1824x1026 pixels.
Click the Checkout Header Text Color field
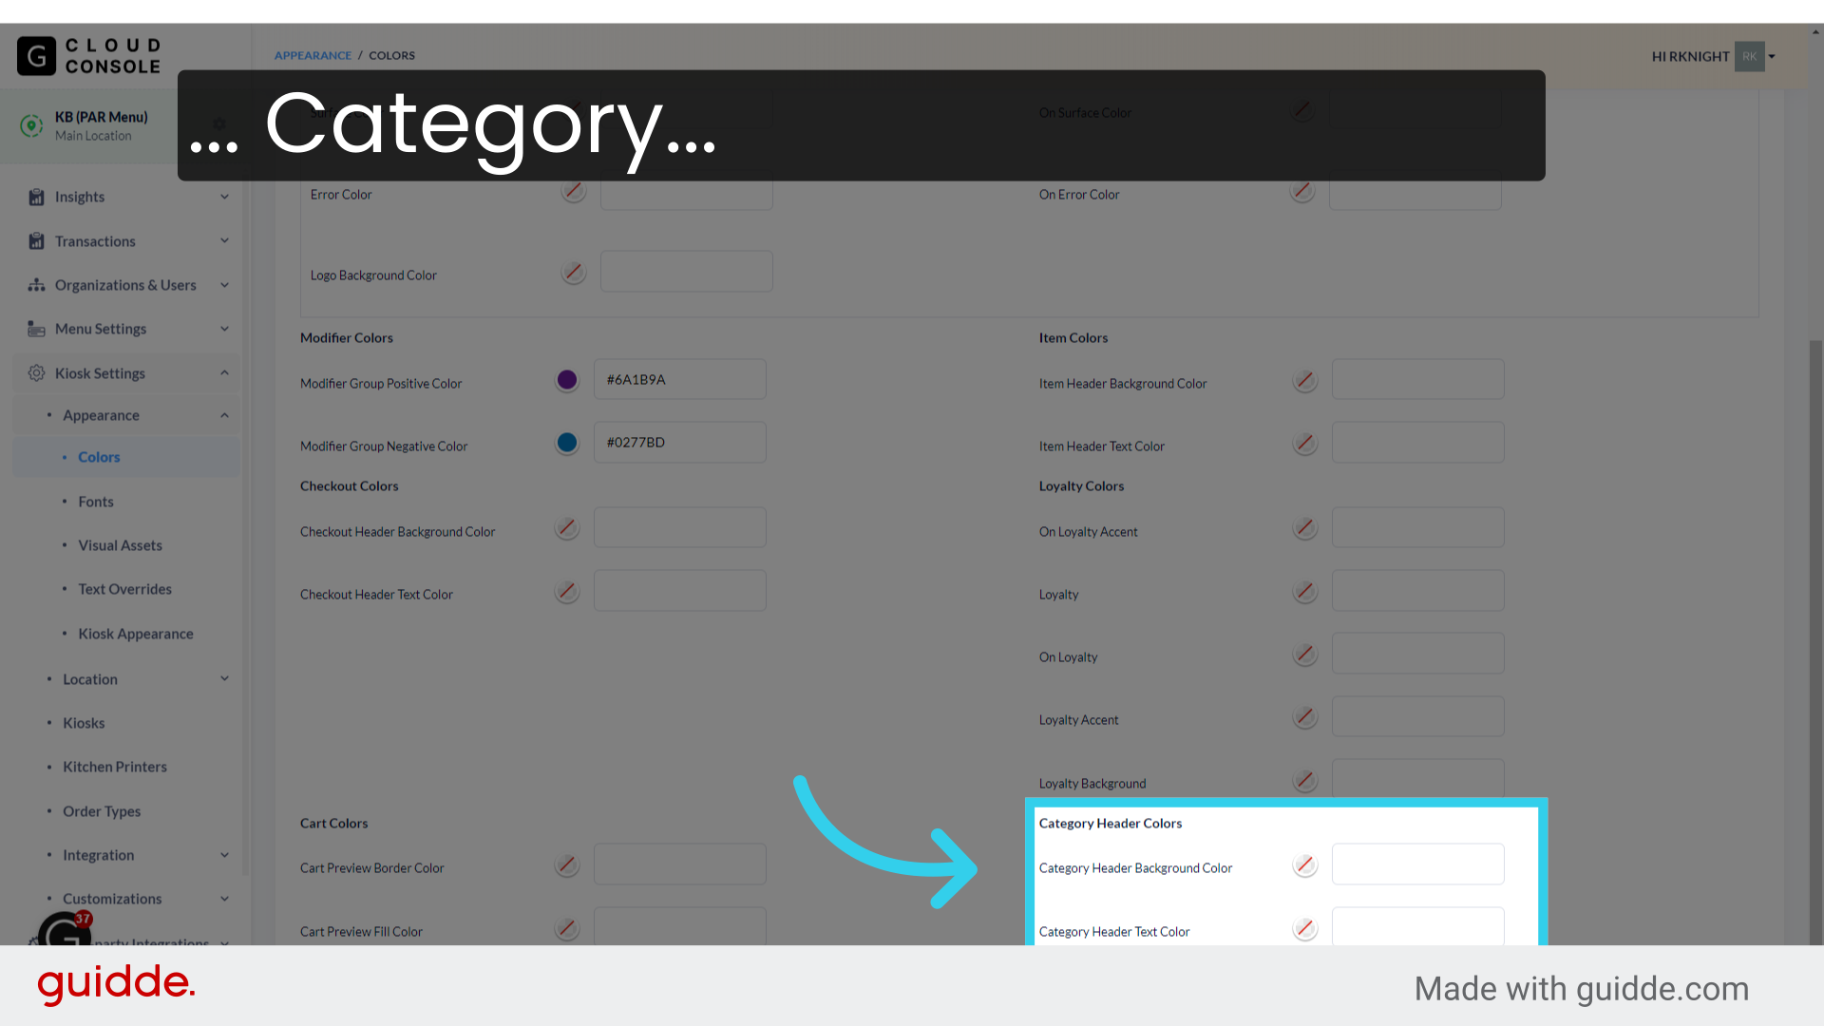click(680, 590)
